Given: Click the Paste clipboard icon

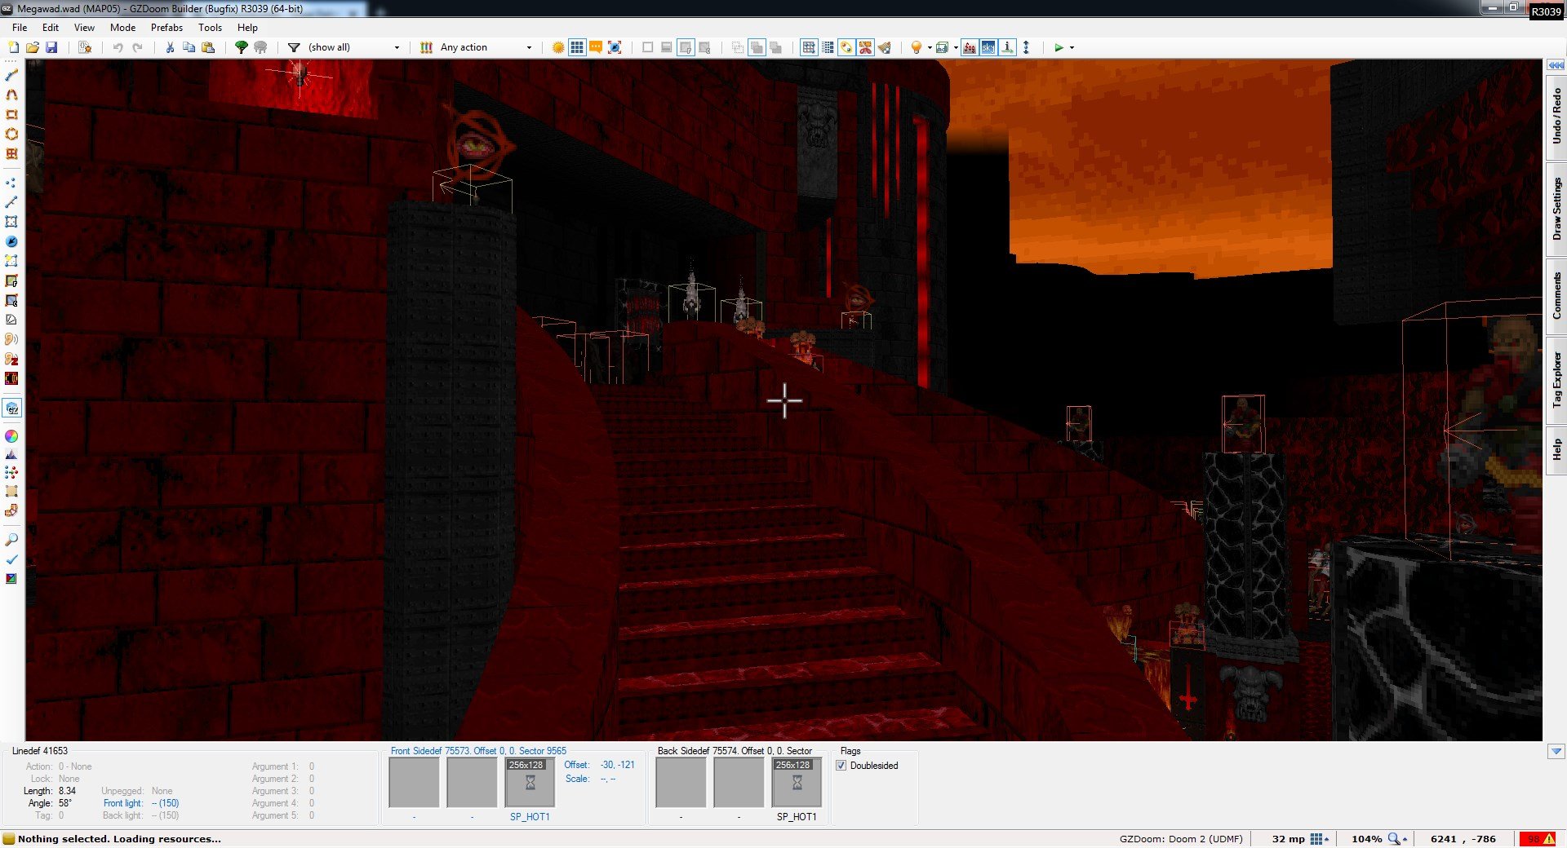Looking at the screenshot, I should [x=208, y=47].
